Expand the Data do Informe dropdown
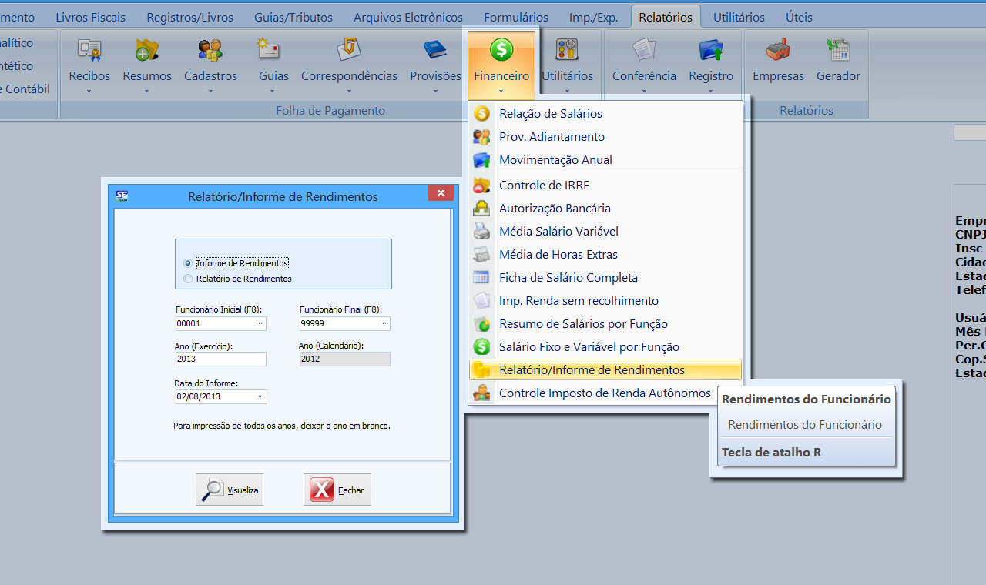The image size is (986, 585). pyautogui.click(x=260, y=397)
